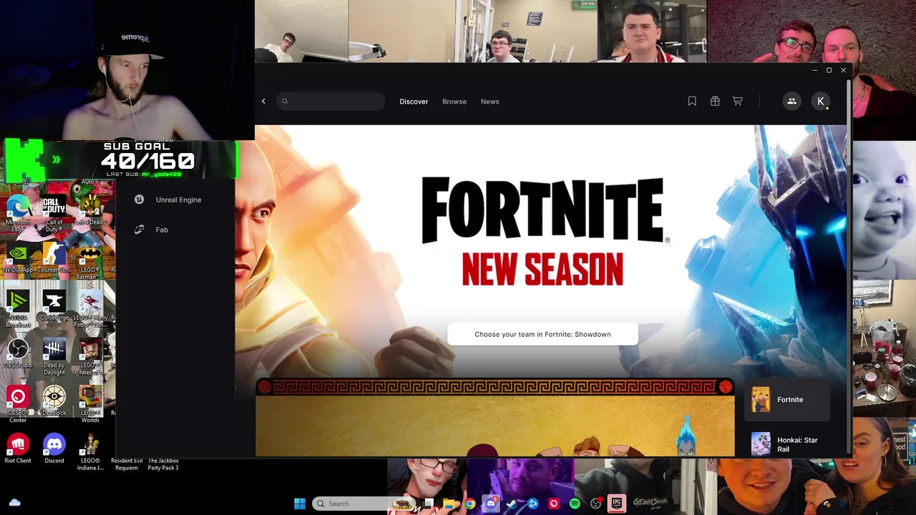The image size is (916, 515).
Task: Open Steam from the taskbar
Action: [x=512, y=504]
